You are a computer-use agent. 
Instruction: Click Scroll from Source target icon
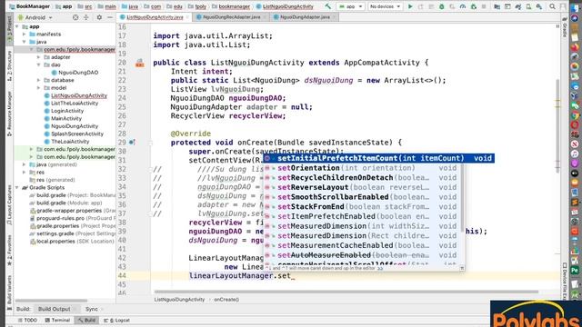(x=75, y=17)
